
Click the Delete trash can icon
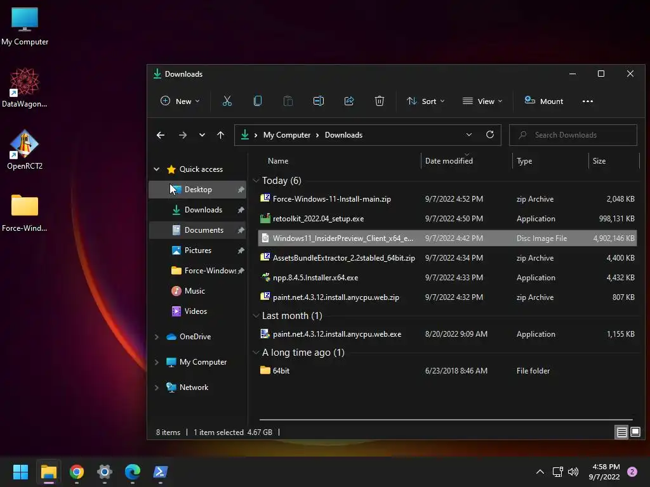click(380, 101)
